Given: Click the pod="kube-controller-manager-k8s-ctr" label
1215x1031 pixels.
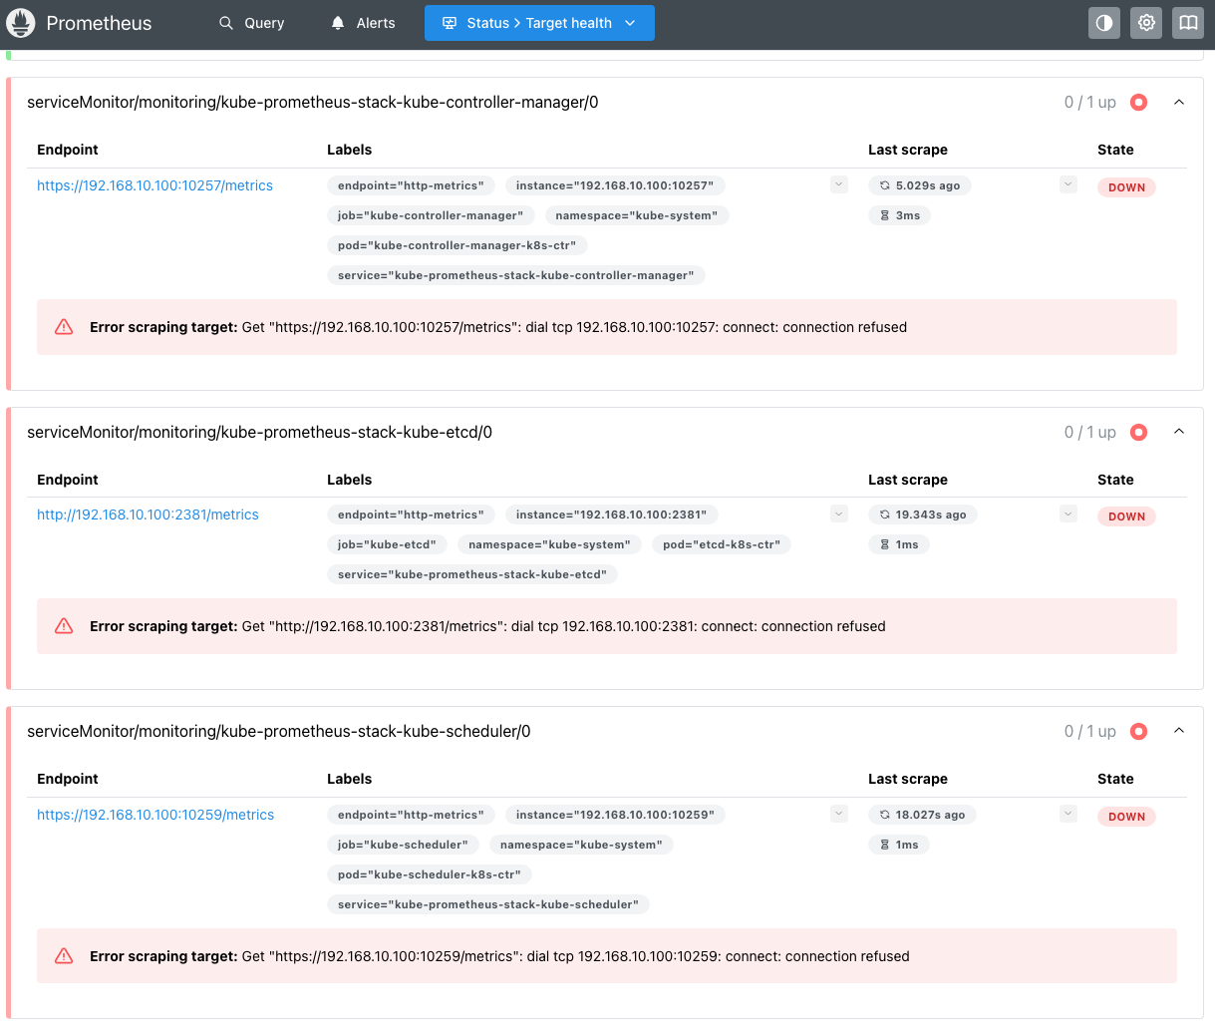Looking at the screenshot, I should tap(457, 245).
